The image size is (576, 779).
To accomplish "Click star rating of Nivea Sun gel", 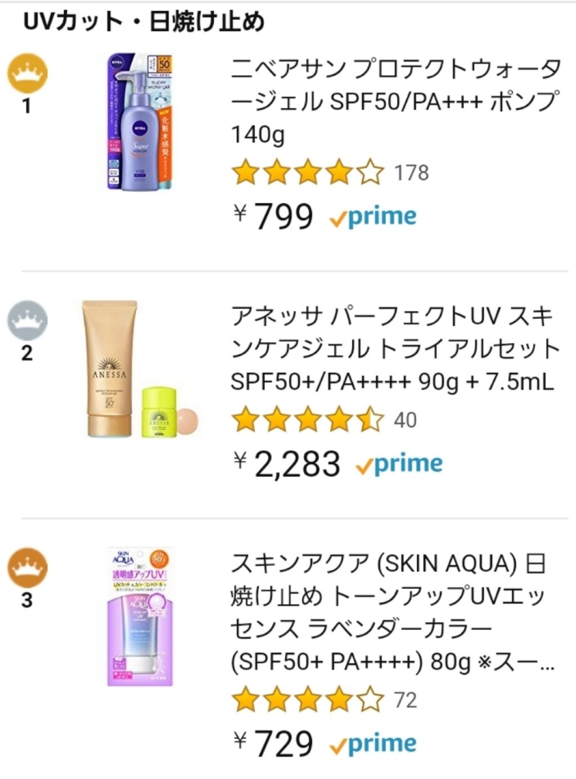I will (308, 173).
